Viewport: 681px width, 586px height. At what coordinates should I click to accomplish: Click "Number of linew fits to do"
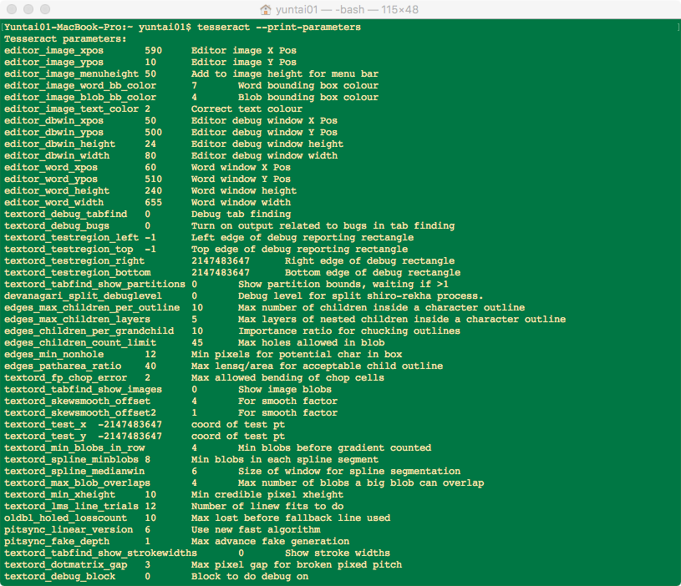[x=267, y=508]
